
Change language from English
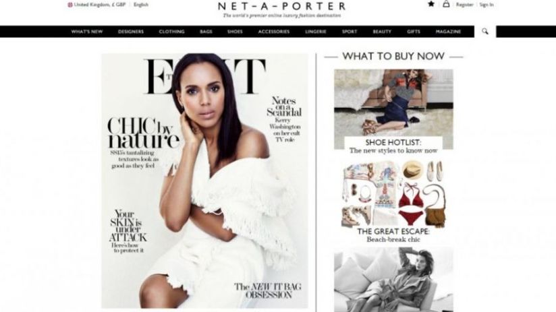tap(141, 5)
